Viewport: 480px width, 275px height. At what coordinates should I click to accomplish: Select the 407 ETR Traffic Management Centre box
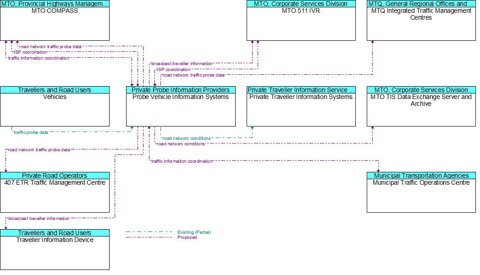(55, 192)
